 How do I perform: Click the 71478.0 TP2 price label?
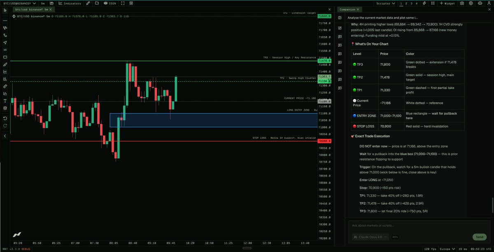325,61
